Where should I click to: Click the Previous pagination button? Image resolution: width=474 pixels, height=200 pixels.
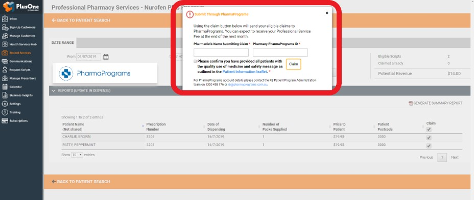[426, 157]
